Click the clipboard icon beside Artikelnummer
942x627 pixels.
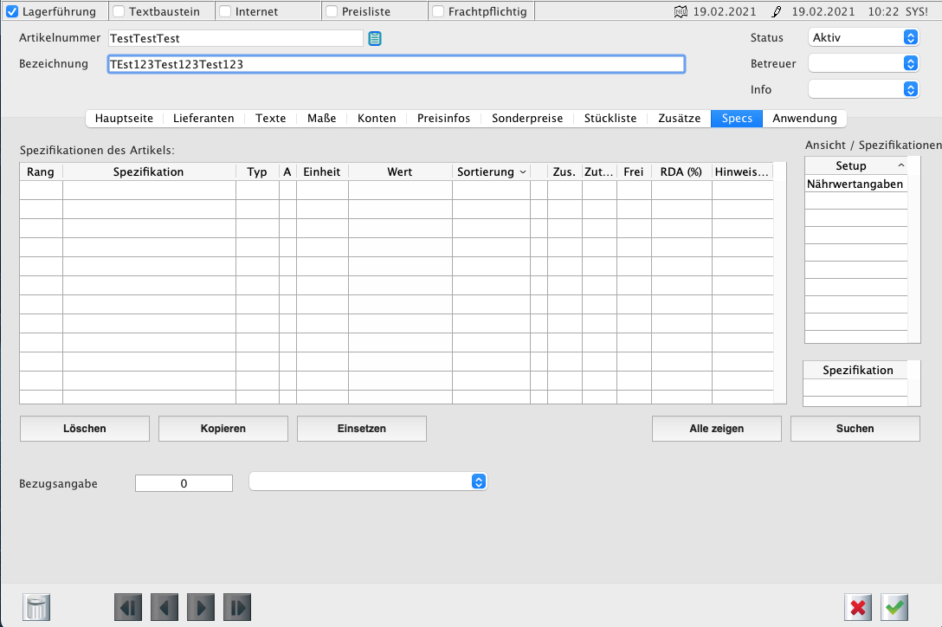[x=375, y=38]
